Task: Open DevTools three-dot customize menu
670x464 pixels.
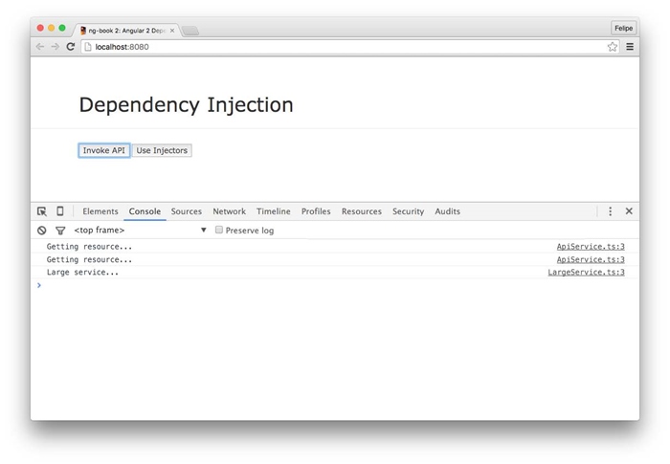Action: tap(611, 211)
